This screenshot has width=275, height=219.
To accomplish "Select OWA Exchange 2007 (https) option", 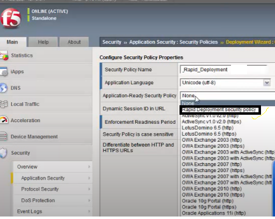I will (213, 171).
